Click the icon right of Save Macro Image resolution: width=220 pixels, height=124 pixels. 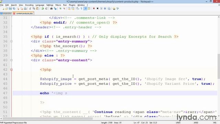(114, 9)
